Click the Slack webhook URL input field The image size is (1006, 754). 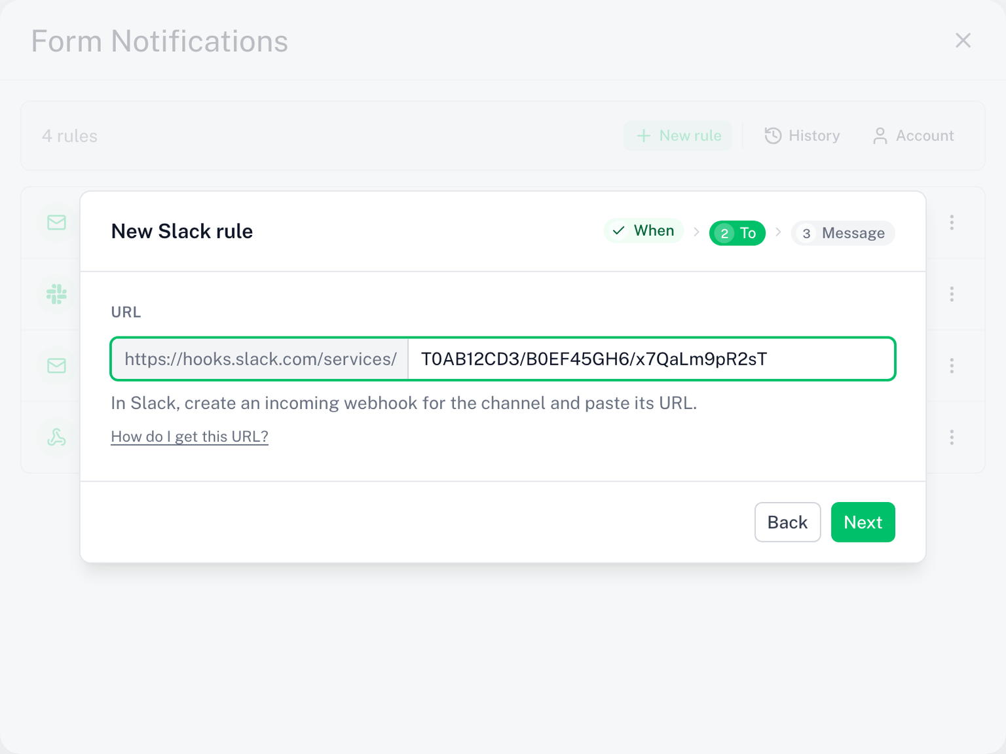pyautogui.click(x=651, y=359)
